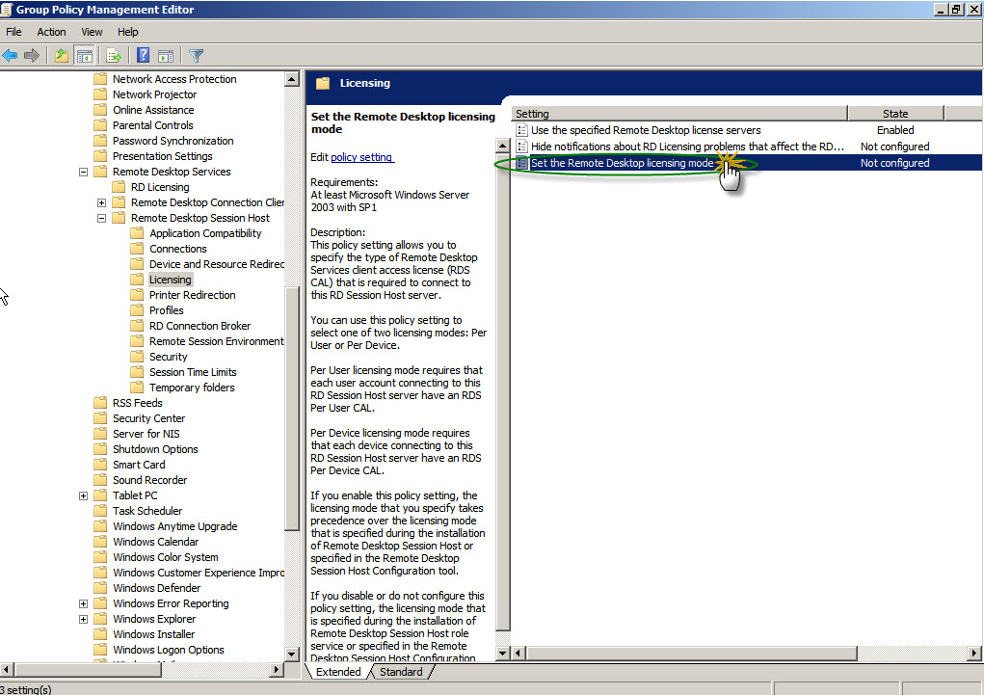Click the folder icon next to Printer Redirection

click(137, 295)
